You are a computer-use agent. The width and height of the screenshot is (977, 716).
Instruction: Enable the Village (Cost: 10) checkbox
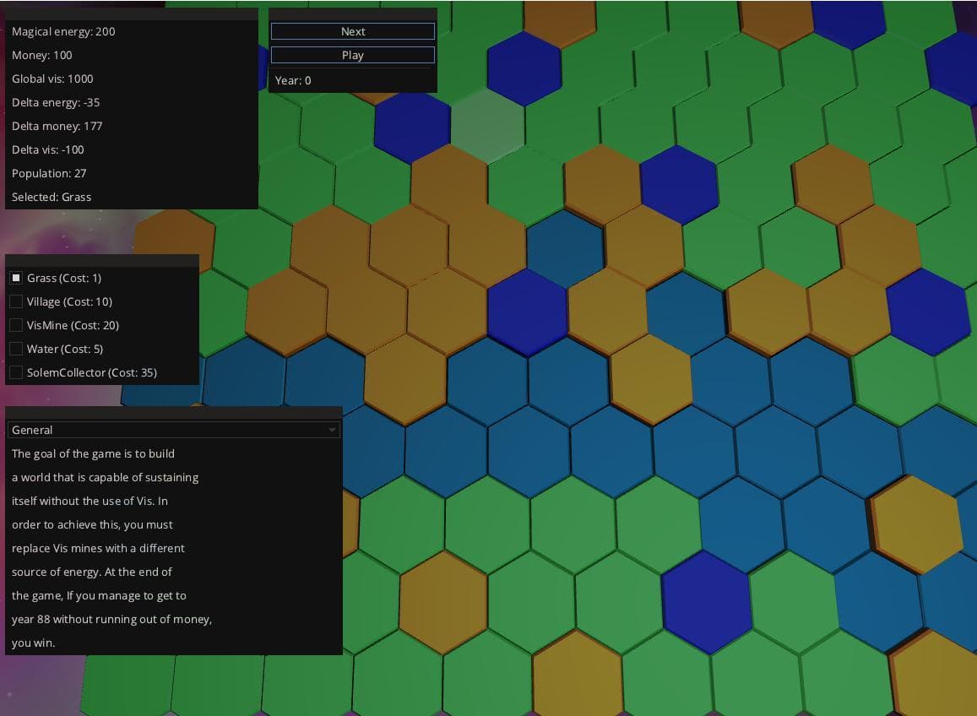tap(16, 301)
